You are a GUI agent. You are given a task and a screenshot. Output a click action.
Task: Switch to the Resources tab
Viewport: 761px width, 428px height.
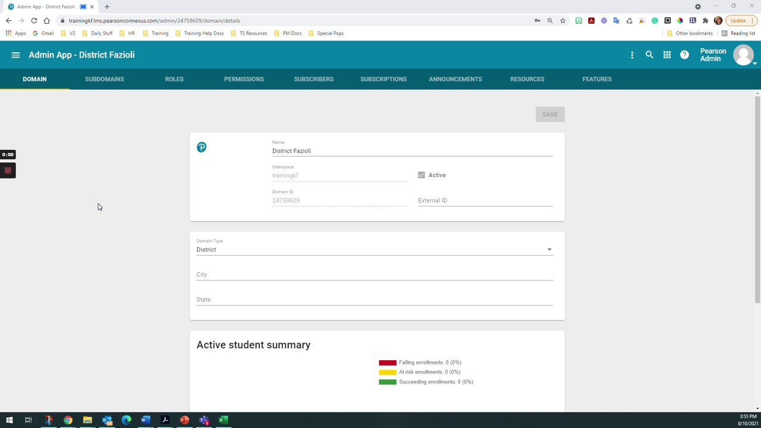point(527,79)
